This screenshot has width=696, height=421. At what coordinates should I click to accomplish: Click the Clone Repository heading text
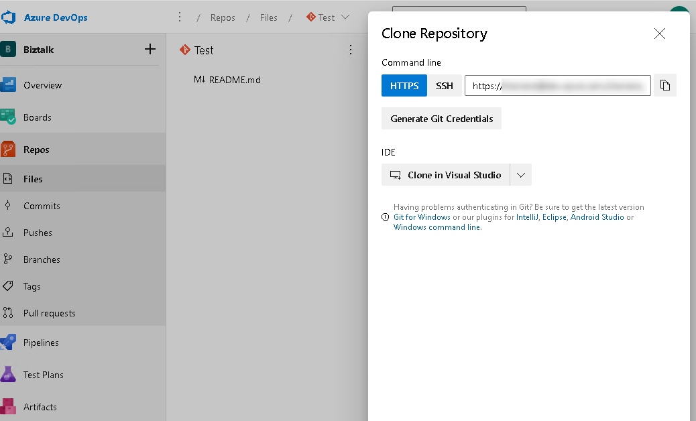[x=434, y=34]
